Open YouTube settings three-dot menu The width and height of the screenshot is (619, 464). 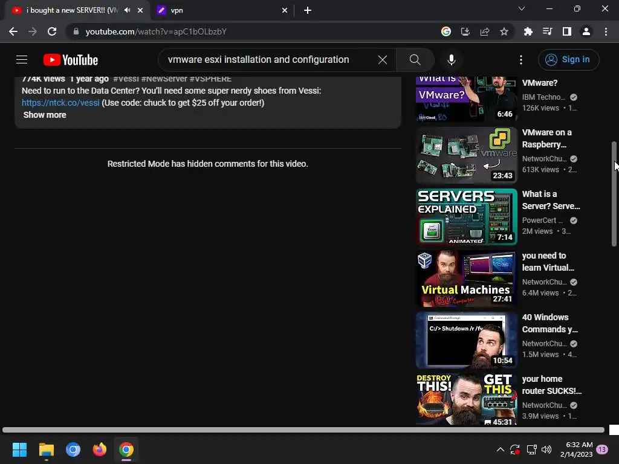[520, 60]
